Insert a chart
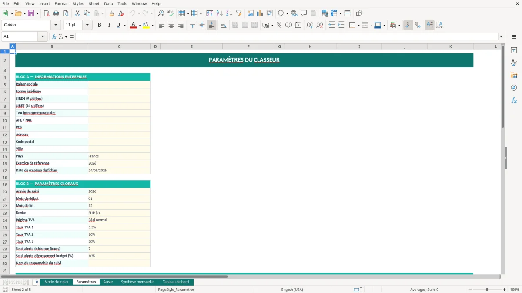Image resolution: width=522 pixels, height=293 pixels. (x=260, y=13)
